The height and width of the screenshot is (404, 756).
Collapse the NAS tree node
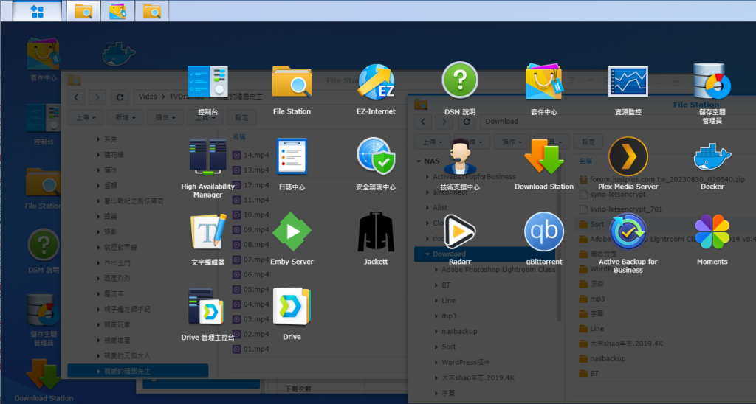pyautogui.click(x=419, y=161)
